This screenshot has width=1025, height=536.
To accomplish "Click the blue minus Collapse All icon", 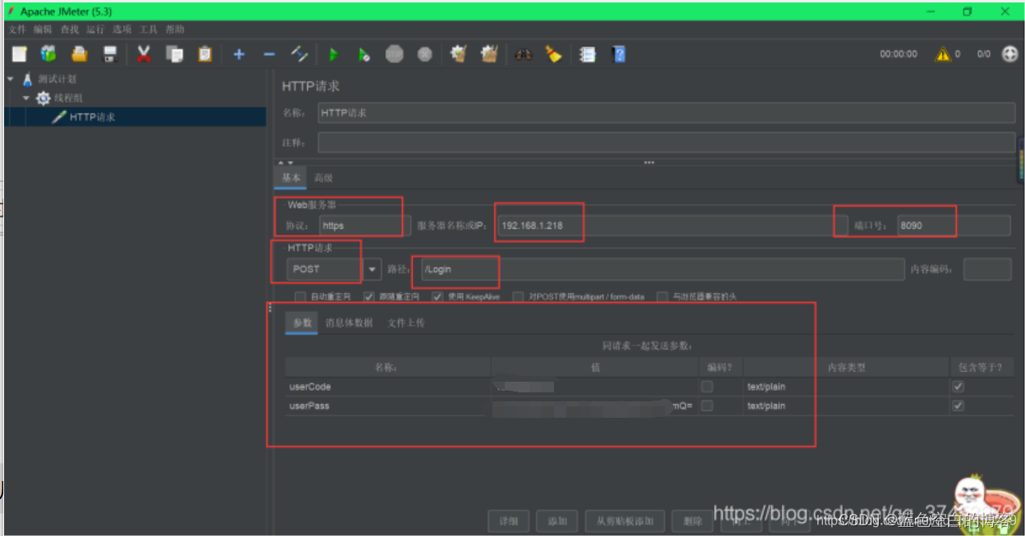I will coord(269,54).
